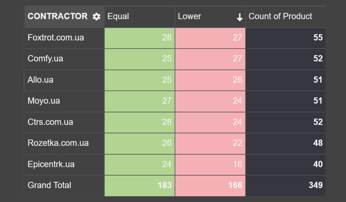
Task: Click the Allo.ua contractor cell
Action: click(41, 80)
